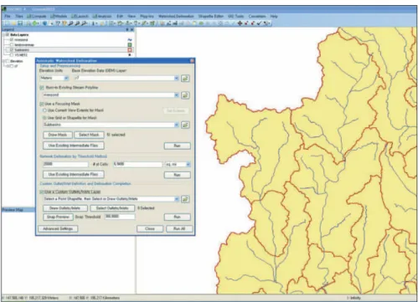Click the red Subbasins legend symbol

[x=130, y=50]
